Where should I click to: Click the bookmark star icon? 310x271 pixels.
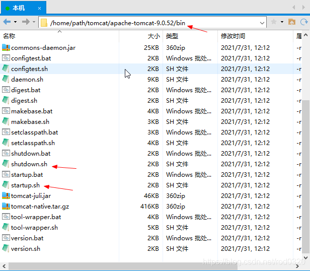coord(274,22)
